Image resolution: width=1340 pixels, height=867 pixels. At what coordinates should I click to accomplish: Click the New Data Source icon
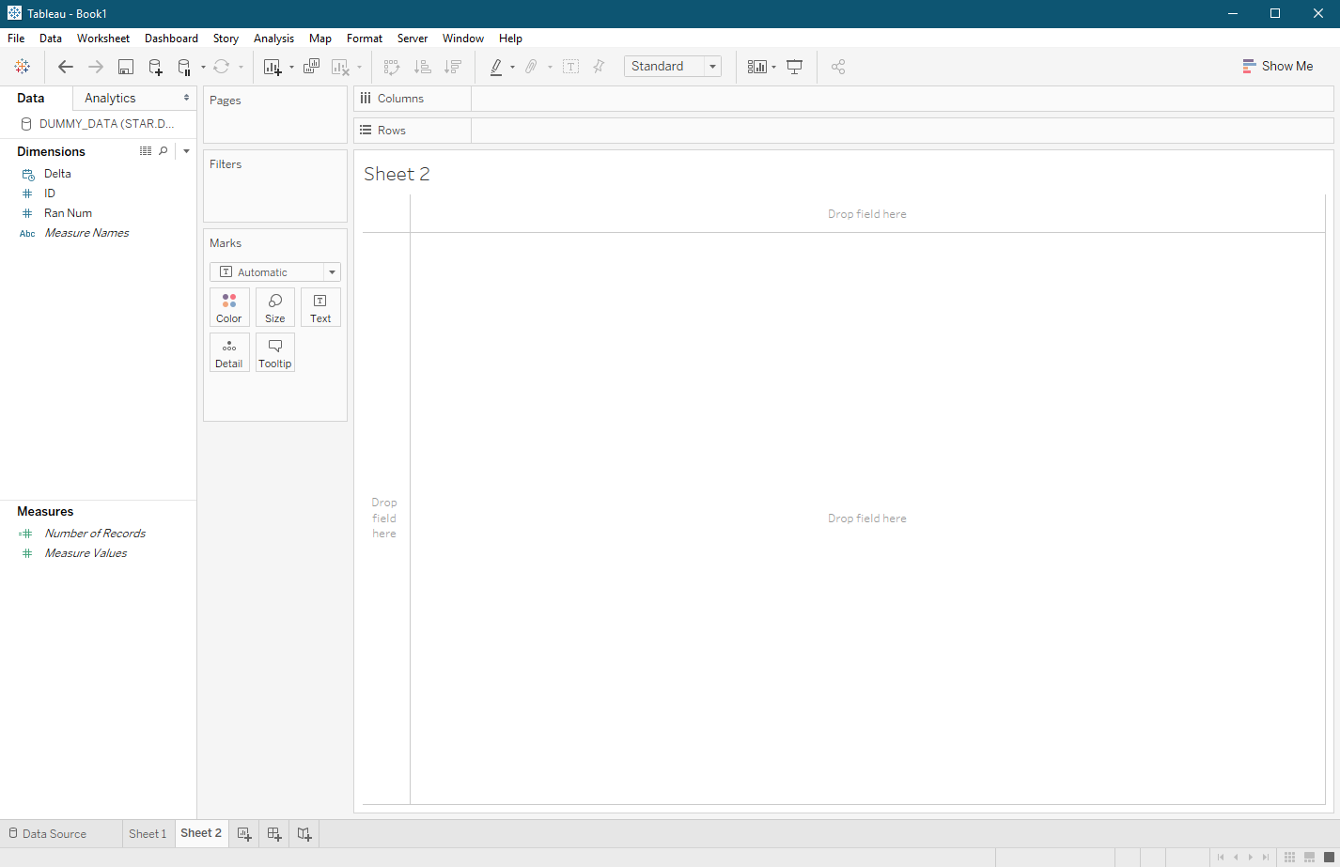coord(156,67)
